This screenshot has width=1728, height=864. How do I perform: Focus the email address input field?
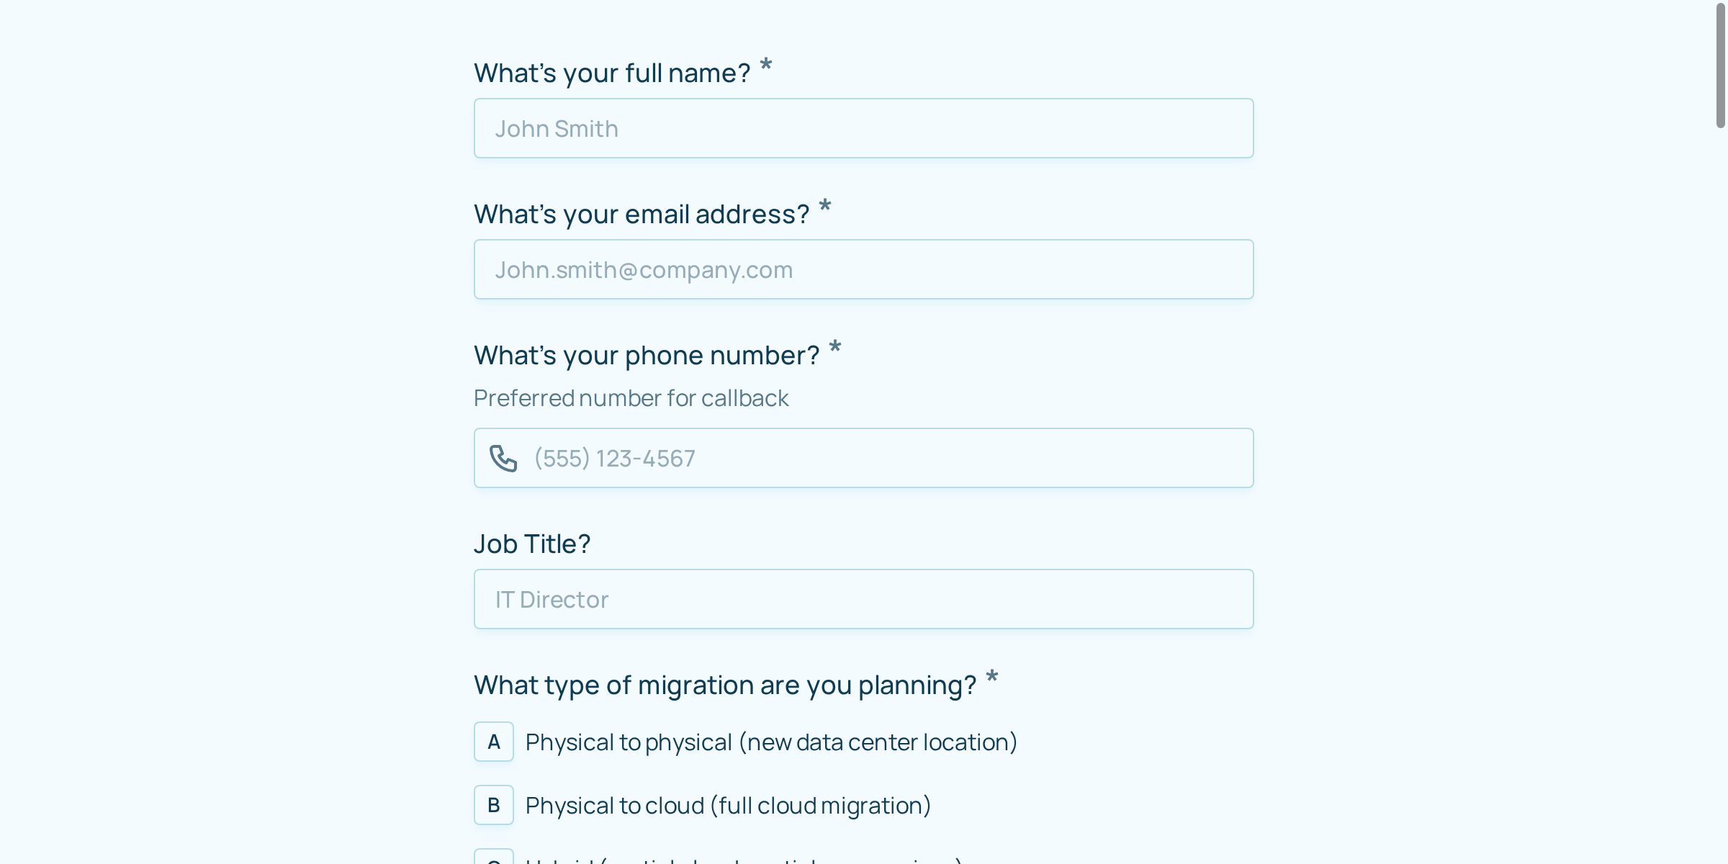[x=863, y=269]
